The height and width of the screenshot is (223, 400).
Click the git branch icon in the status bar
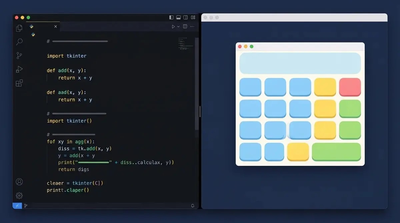coord(26,206)
